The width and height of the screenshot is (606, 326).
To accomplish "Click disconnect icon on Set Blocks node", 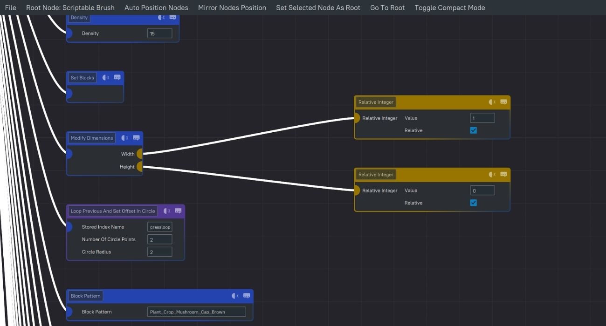I will tap(106, 78).
